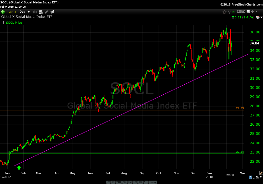
Task: Open the 'S' dropdown menu
Action: click(x=239, y=12)
